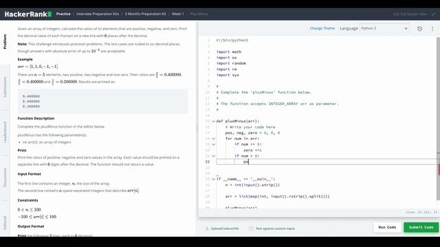The height and width of the screenshot is (247, 440).
Task: Open the Practice breadcrumb
Action: coord(63,14)
